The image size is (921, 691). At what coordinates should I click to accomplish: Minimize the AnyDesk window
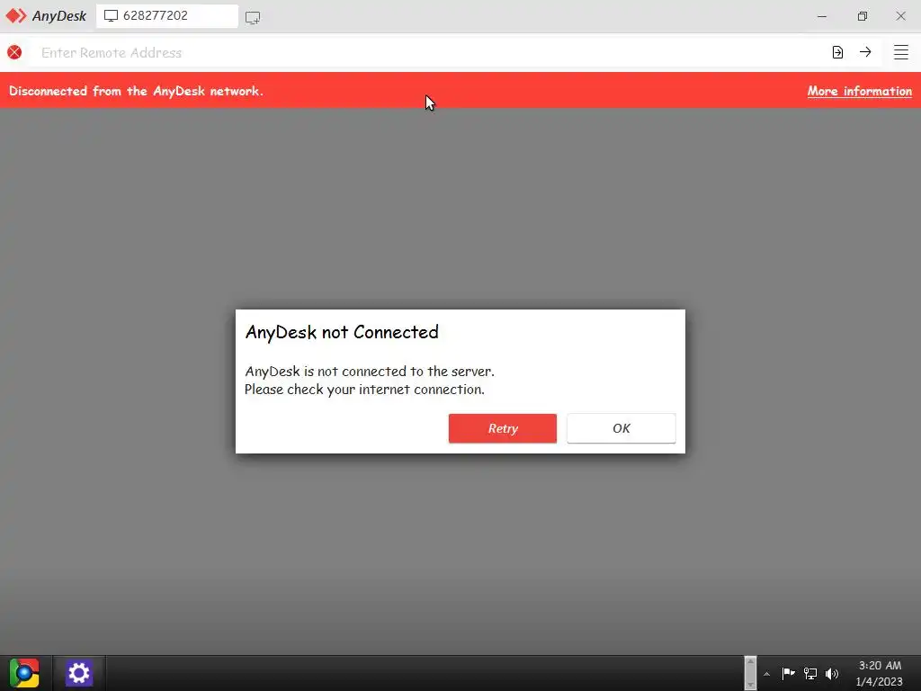click(822, 16)
